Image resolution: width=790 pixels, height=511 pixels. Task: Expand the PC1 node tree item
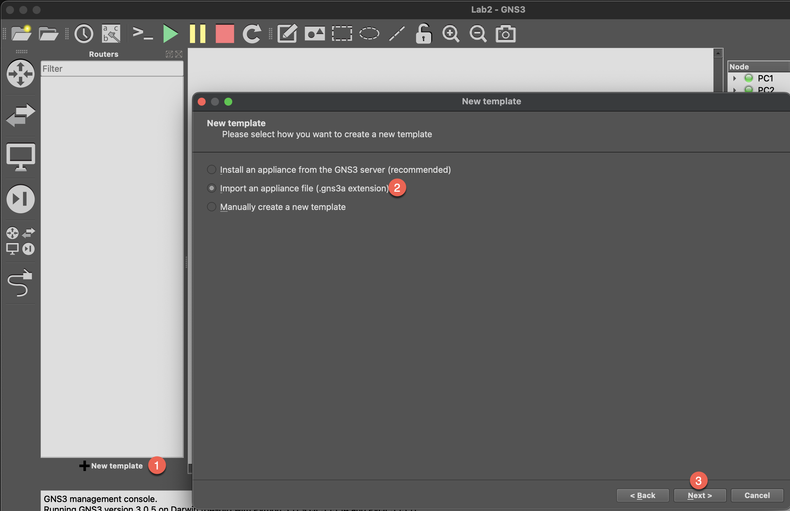pos(734,78)
